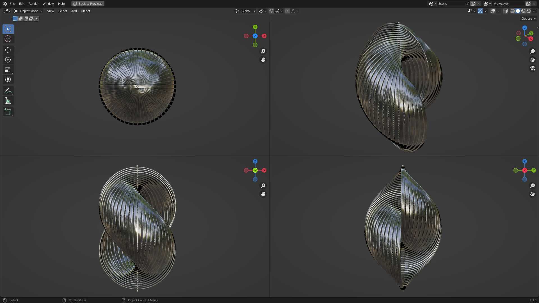Set selection mode to Extend
The width and height of the screenshot is (539, 303).
[20, 19]
